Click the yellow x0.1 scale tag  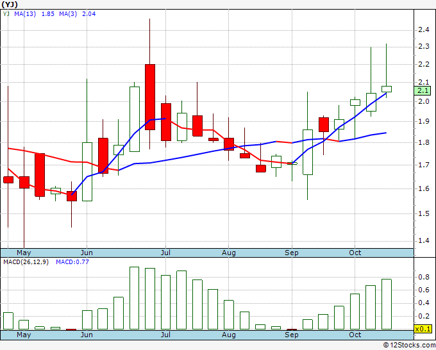pyautogui.click(x=423, y=329)
